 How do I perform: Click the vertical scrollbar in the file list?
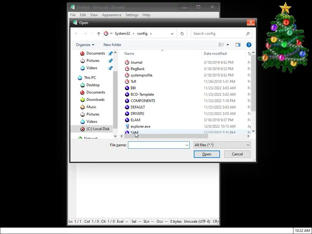[253, 83]
